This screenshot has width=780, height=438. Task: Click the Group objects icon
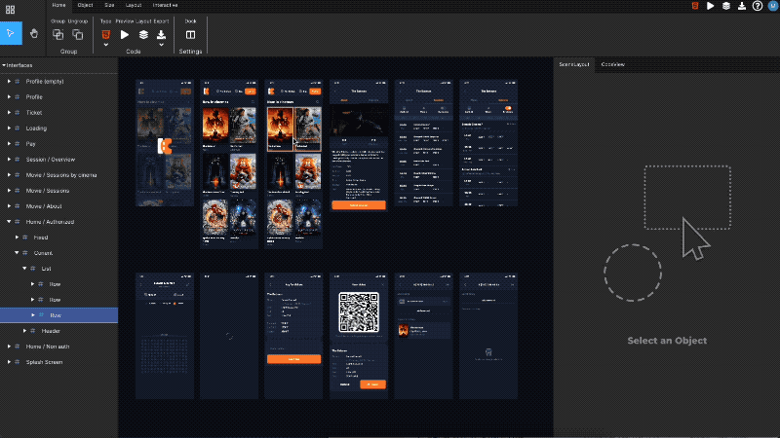coord(58,35)
